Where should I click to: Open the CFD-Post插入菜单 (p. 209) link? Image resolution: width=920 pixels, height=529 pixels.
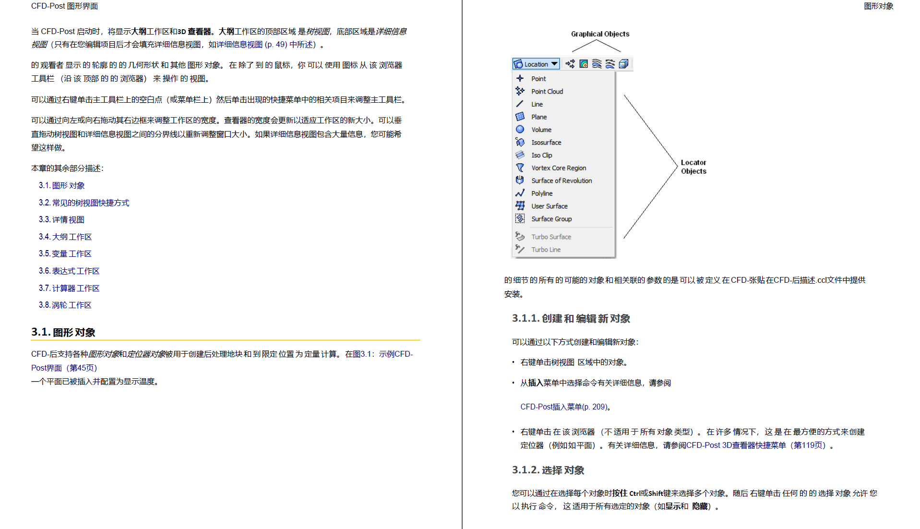click(564, 407)
